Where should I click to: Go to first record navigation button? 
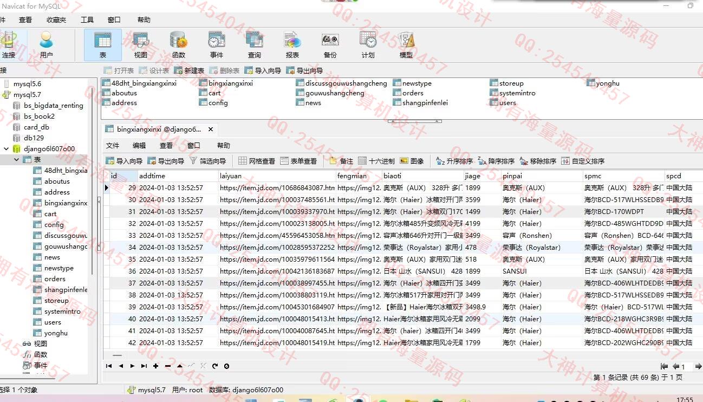point(109,366)
